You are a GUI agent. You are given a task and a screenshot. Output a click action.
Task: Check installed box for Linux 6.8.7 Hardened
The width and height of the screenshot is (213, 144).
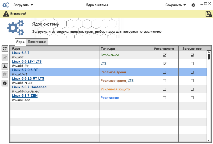coord(164,89)
